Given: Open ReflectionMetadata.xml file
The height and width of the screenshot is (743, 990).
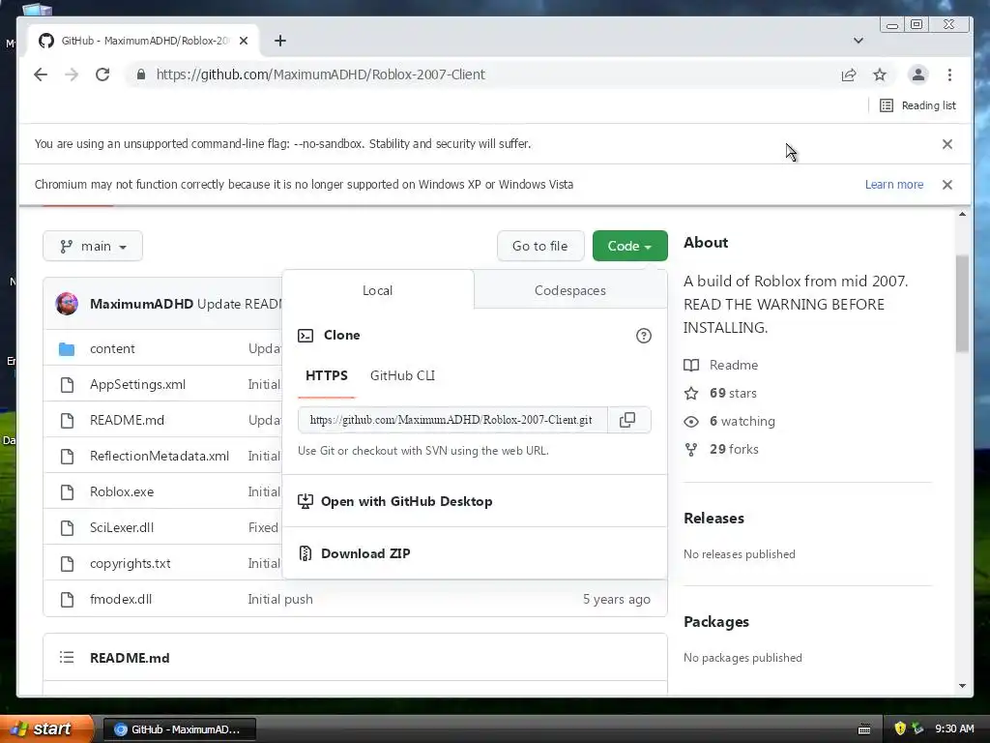Looking at the screenshot, I should [160, 456].
